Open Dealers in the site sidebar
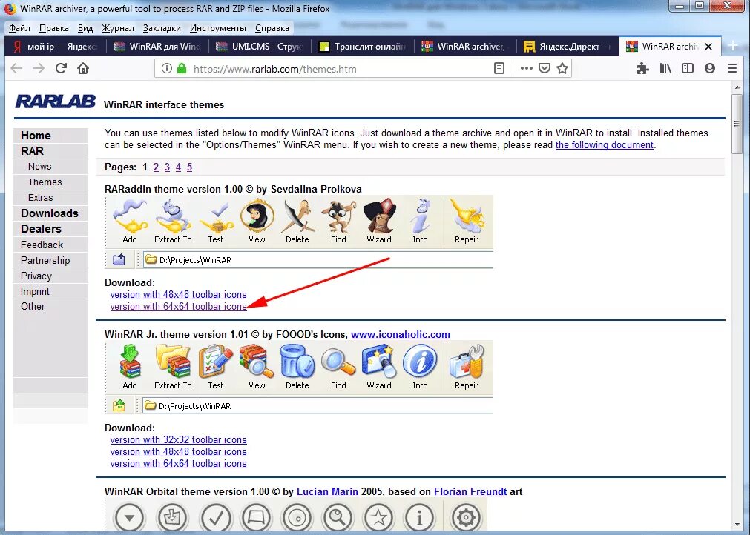The width and height of the screenshot is (750, 535). click(x=41, y=229)
